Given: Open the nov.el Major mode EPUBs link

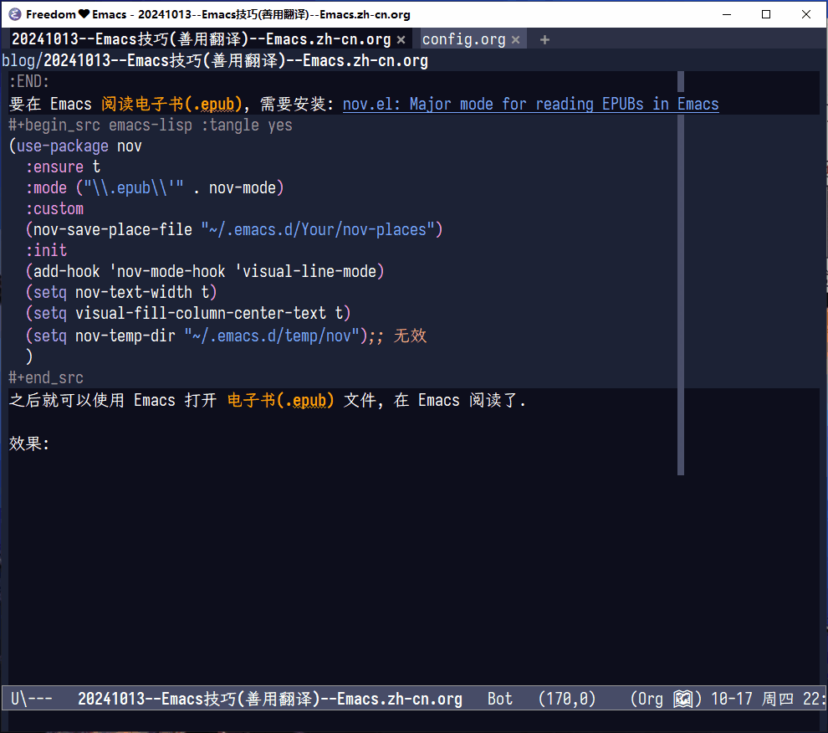Looking at the screenshot, I should tap(531, 104).
